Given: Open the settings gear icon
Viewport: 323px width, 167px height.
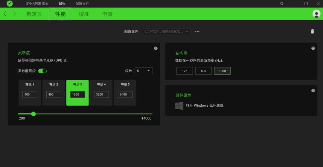Looking at the screenshot, I should click(x=282, y=4).
